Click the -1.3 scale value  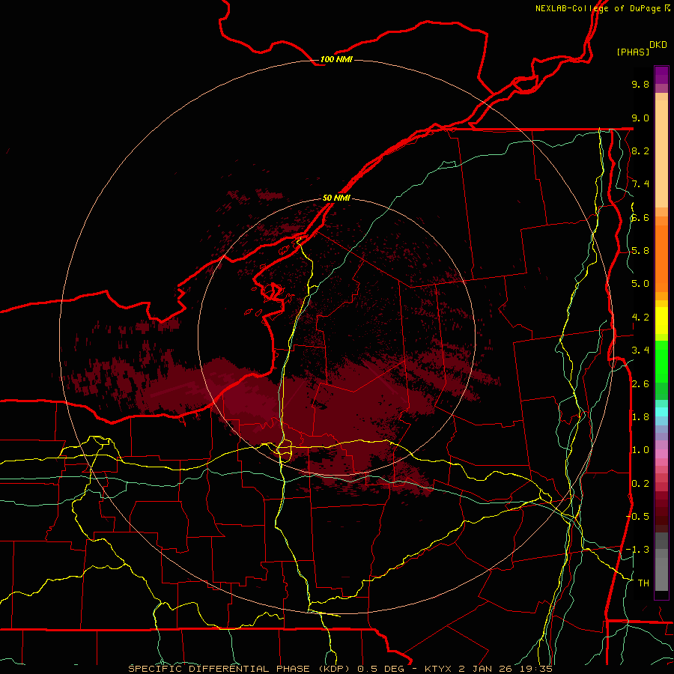coord(637,550)
